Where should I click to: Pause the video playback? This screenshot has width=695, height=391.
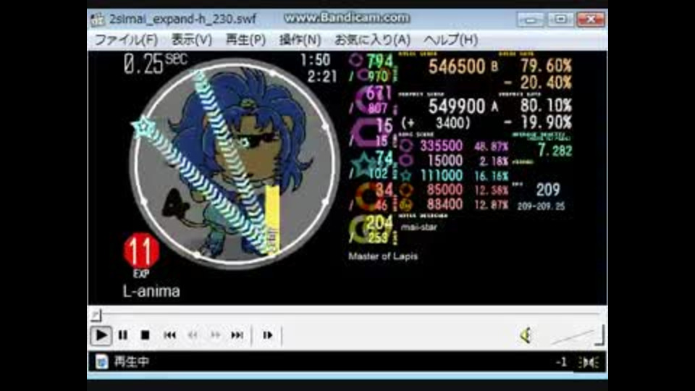pyautogui.click(x=123, y=335)
